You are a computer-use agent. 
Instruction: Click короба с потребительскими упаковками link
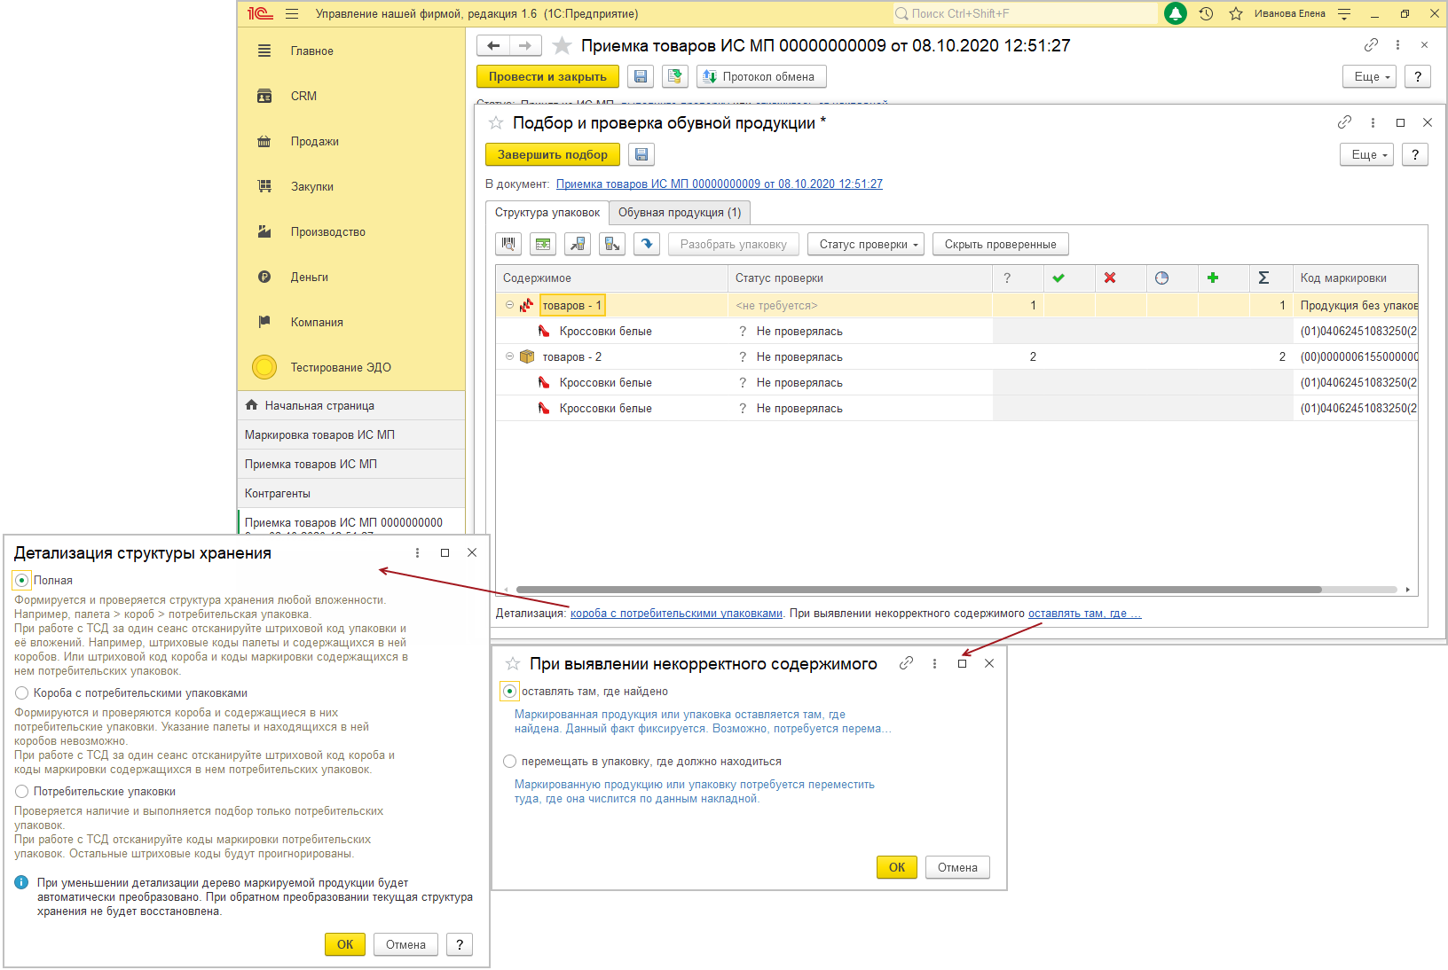(676, 613)
